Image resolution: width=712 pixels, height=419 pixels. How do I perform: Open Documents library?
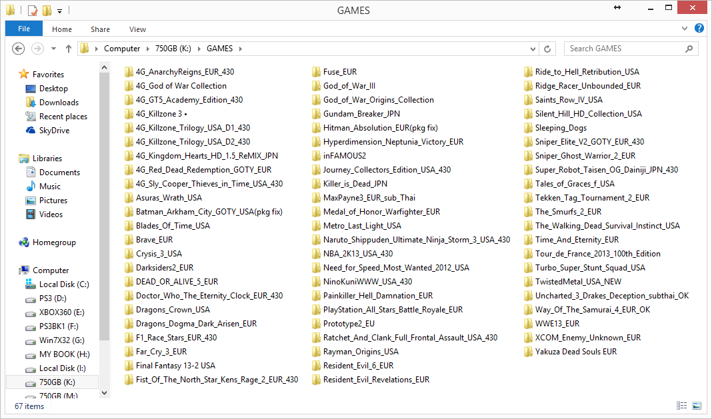click(59, 173)
